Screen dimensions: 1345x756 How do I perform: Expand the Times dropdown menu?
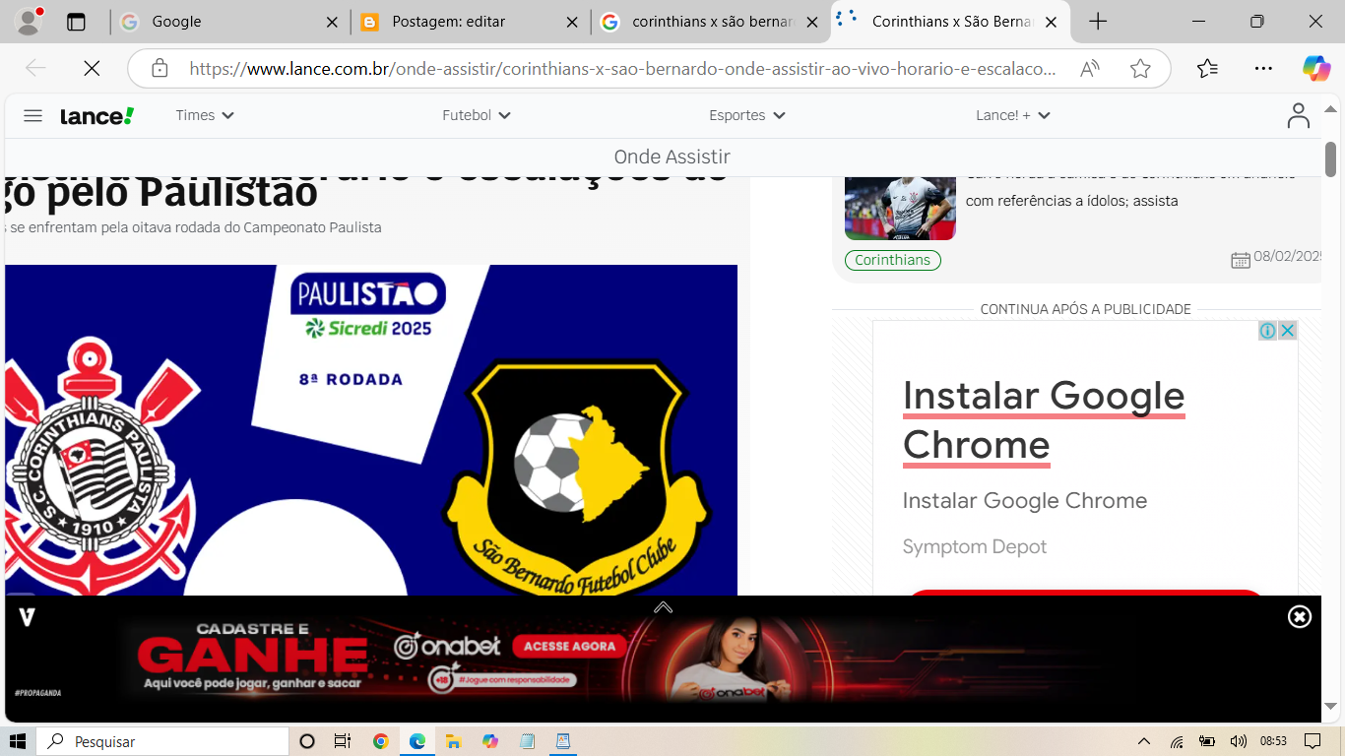coord(205,115)
